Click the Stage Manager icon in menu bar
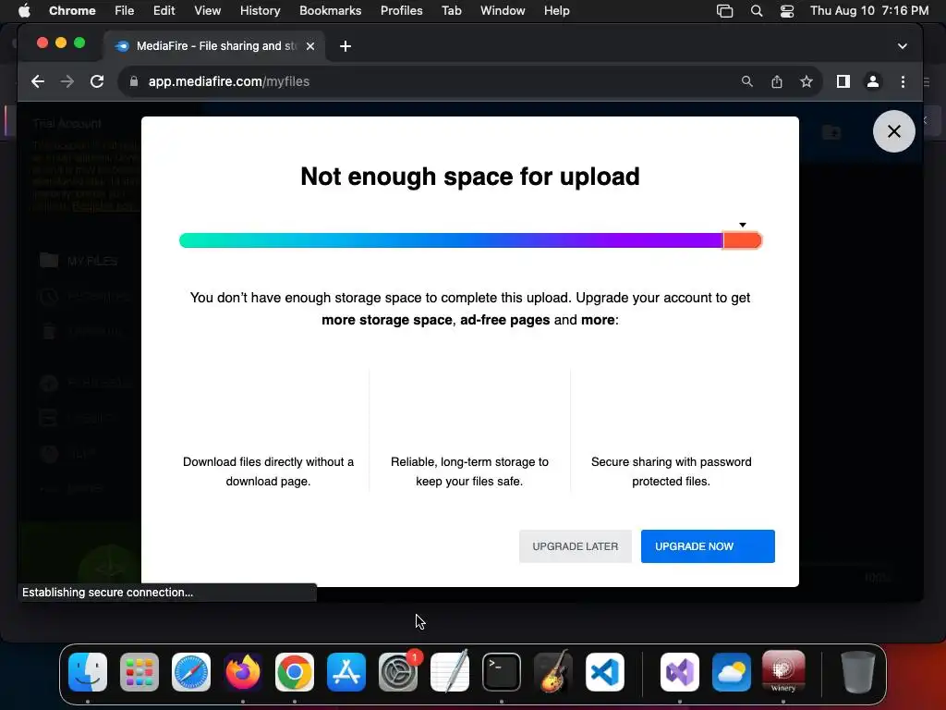The width and height of the screenshot is (946, 710). [x=724, y=11]
